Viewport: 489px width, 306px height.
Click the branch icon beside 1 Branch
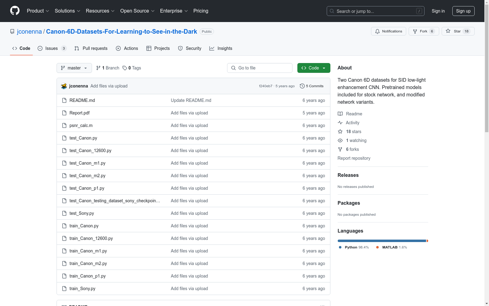98,68
